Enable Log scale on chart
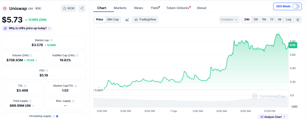 (288, 20)
